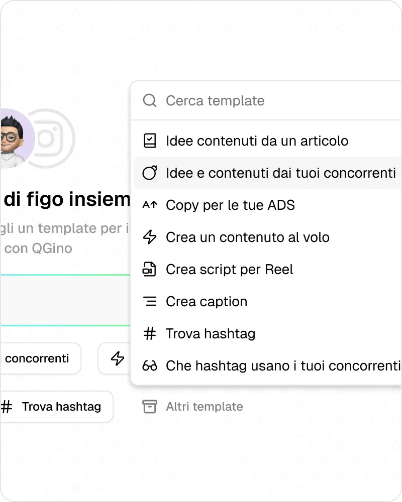
Task: Select Crea script per Reel
Action: (x=229, y=269)
